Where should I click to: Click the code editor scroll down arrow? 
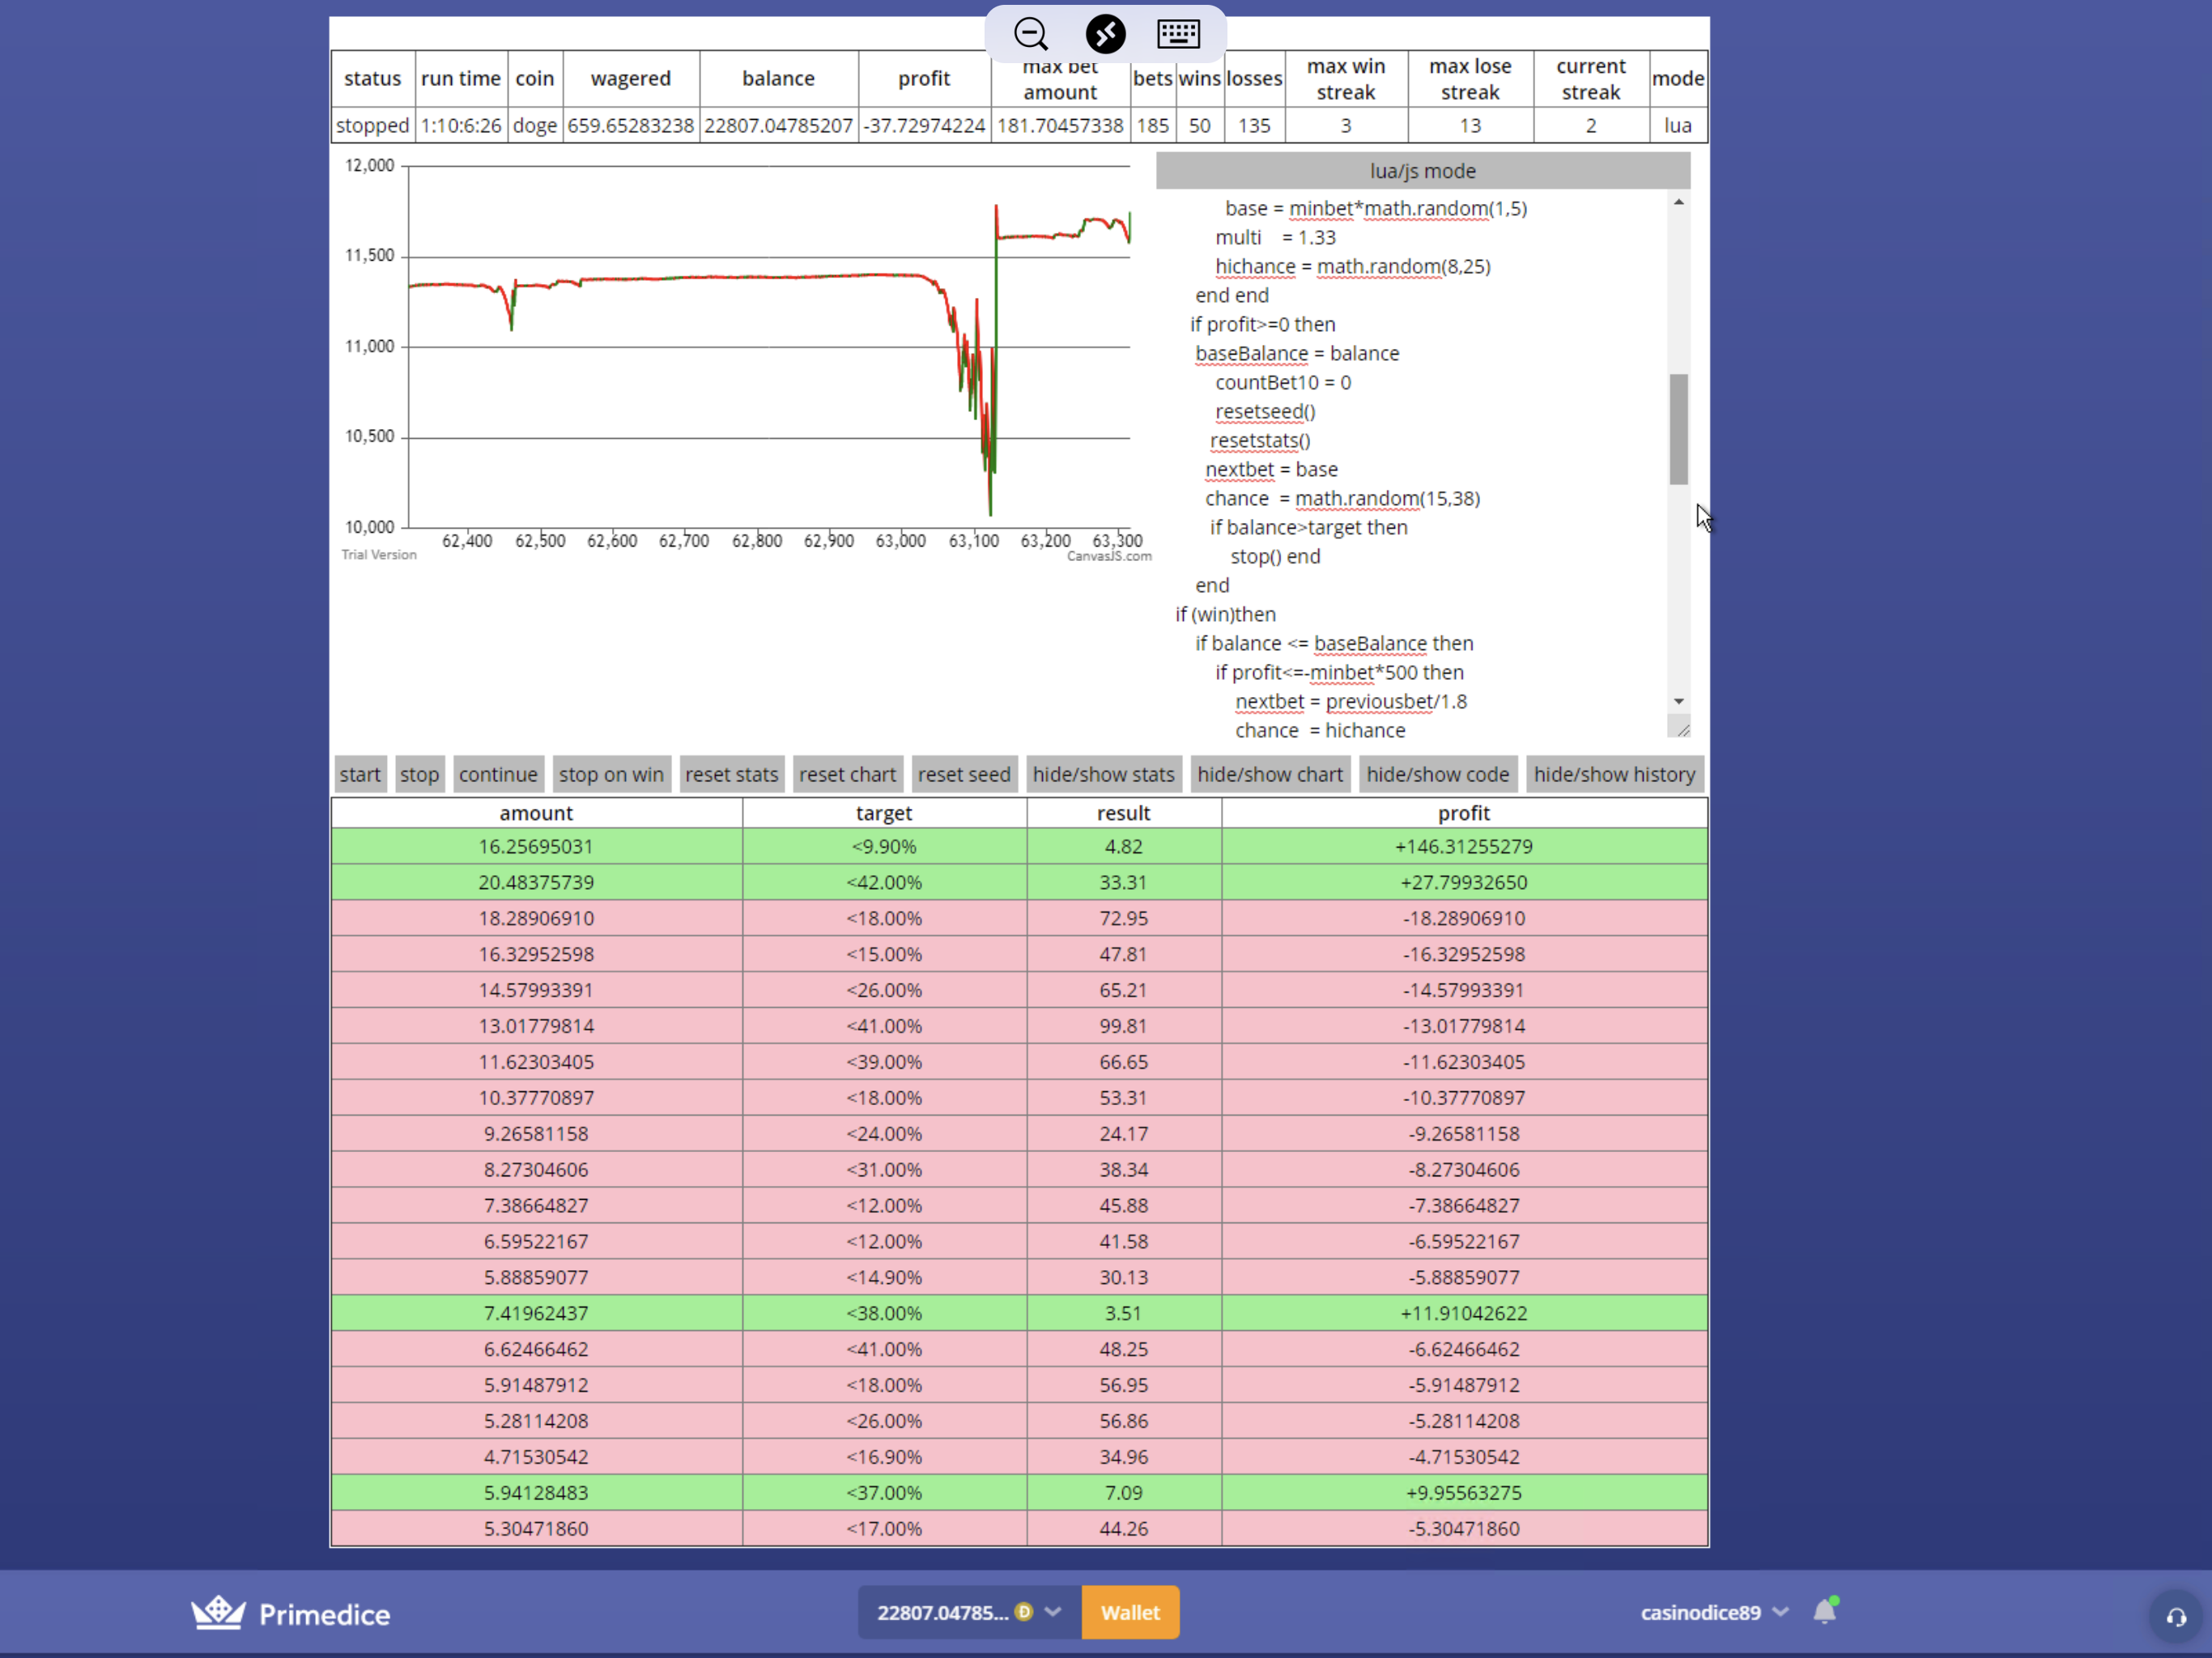tap(1679, 701)
